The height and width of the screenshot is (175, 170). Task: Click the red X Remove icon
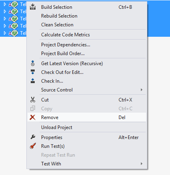coord(33,117)
